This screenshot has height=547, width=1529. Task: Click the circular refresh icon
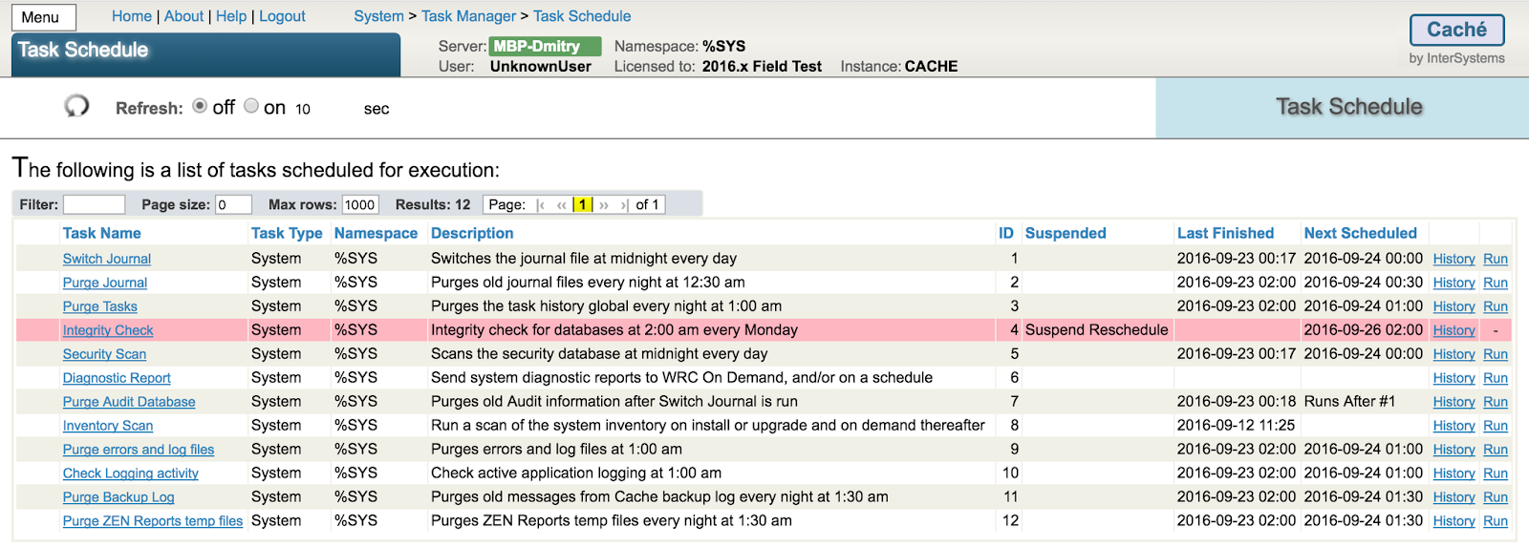76,106
